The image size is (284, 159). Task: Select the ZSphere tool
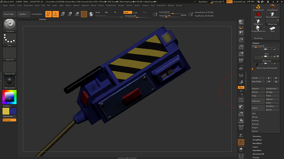(x=258, y=15)
